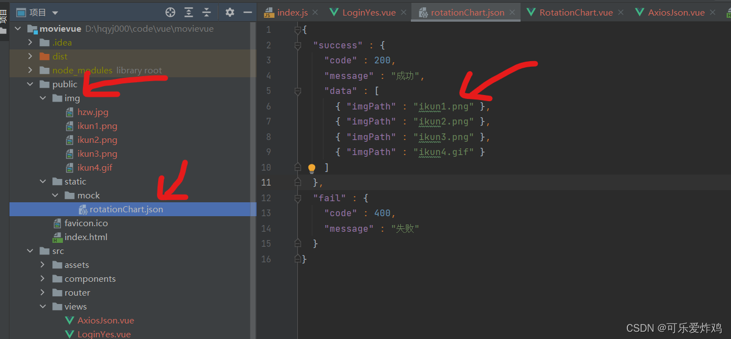Open the project panel settings gear
This screenshot has height=339, width=731.
[x=230, y=12]
